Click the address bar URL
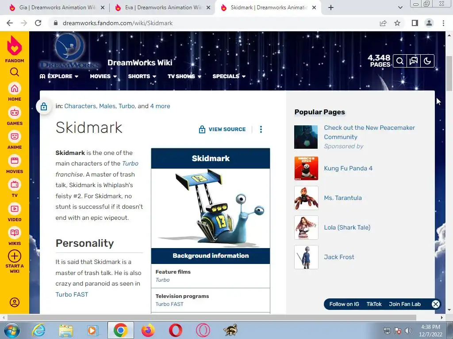Image resolution: width=453 pixels, height=339 pixels. pos(118,23)
